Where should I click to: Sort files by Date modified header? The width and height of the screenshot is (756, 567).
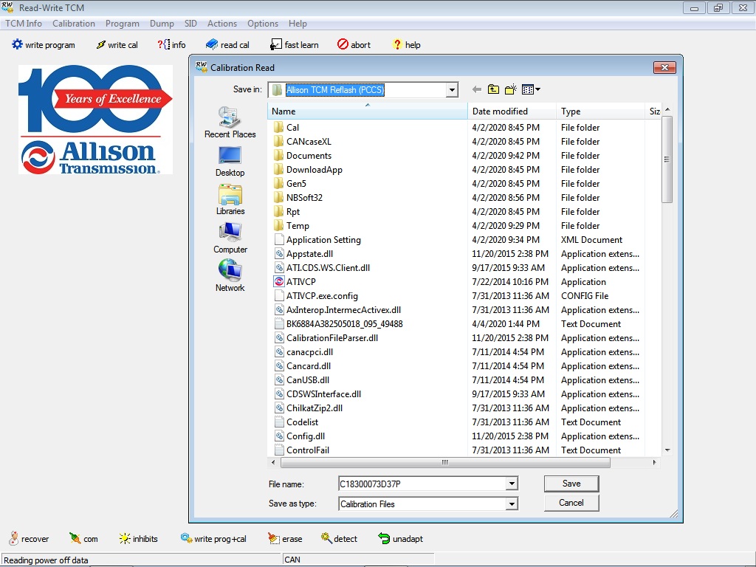[512, 111]
